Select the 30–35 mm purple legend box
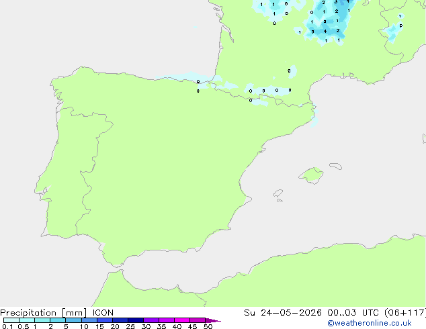Image resolution: width=426 pixels, height=329 pixels. point(151,320)
